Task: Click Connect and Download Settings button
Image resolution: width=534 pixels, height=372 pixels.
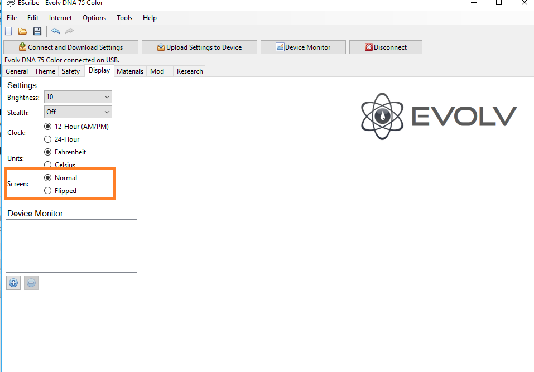Action: (x=71, y=47)
